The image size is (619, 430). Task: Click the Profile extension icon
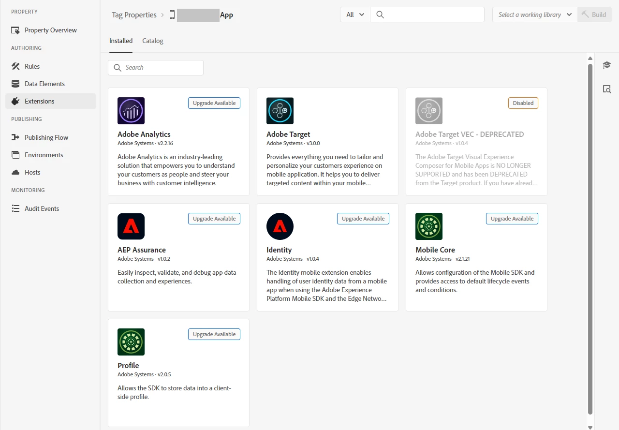click(131, 342)
